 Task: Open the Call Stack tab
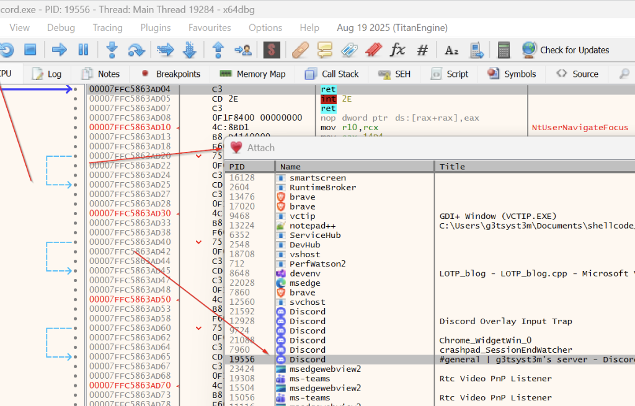[x=332, y=74]
